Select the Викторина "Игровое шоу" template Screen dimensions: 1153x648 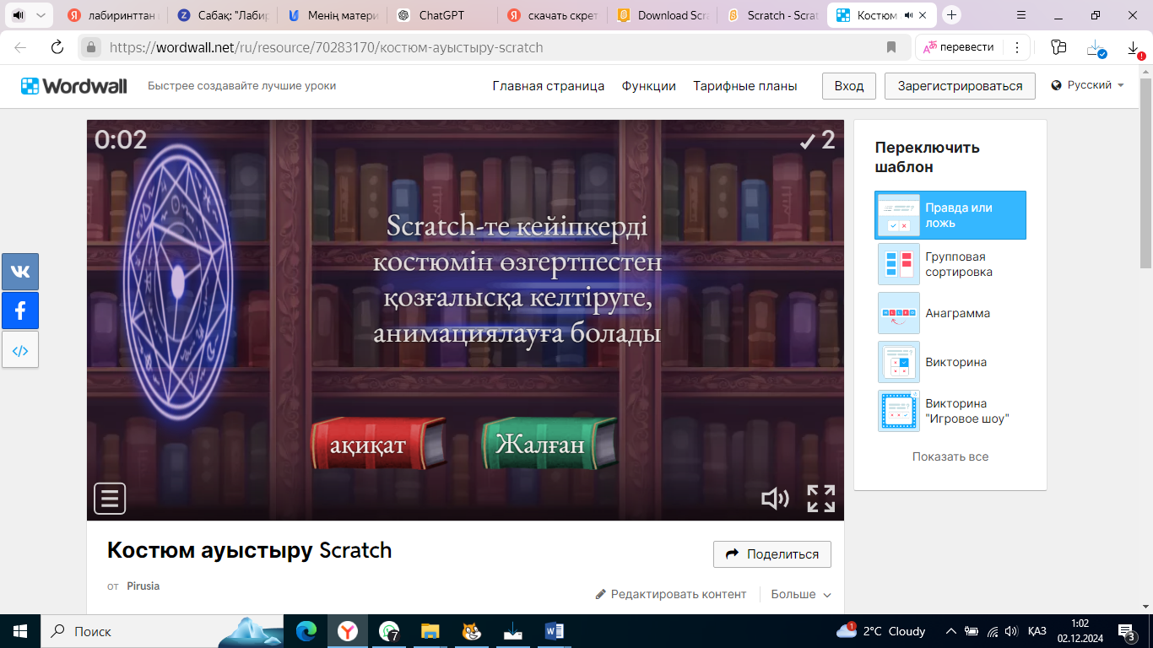[x=950, y=411]
